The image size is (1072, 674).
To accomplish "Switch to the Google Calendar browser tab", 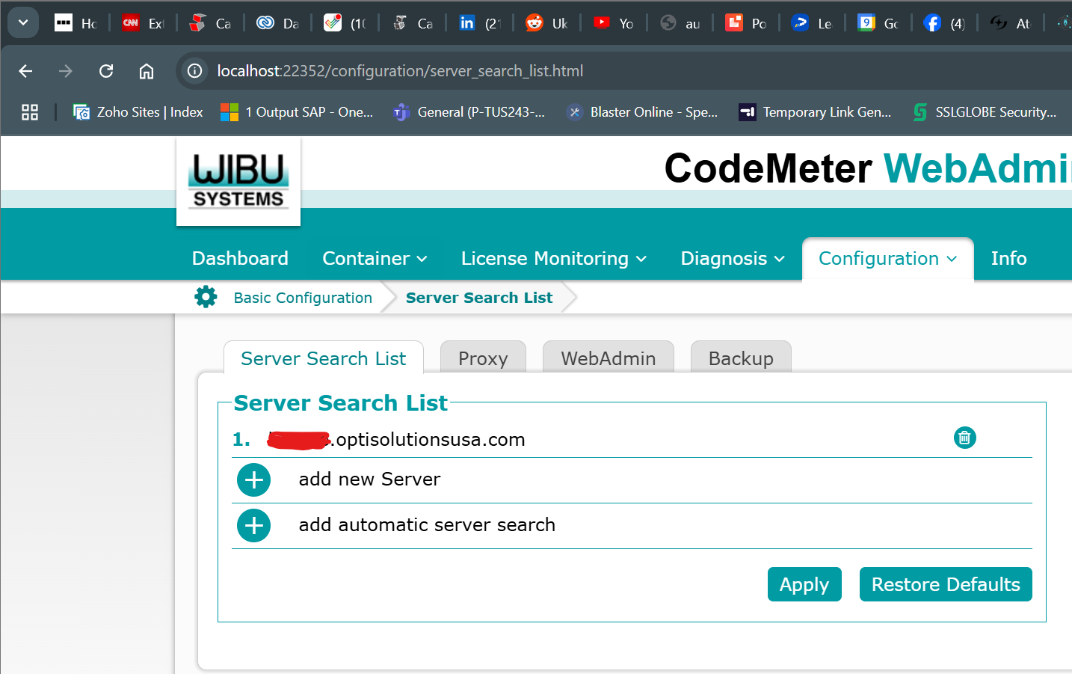I will [878, 23].
